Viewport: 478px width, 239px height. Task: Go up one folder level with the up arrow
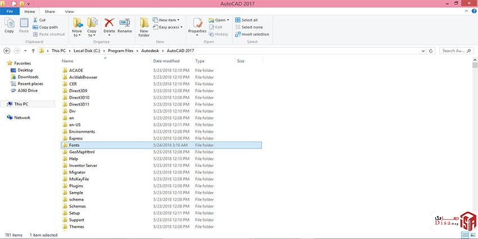[x=33, y=51]
